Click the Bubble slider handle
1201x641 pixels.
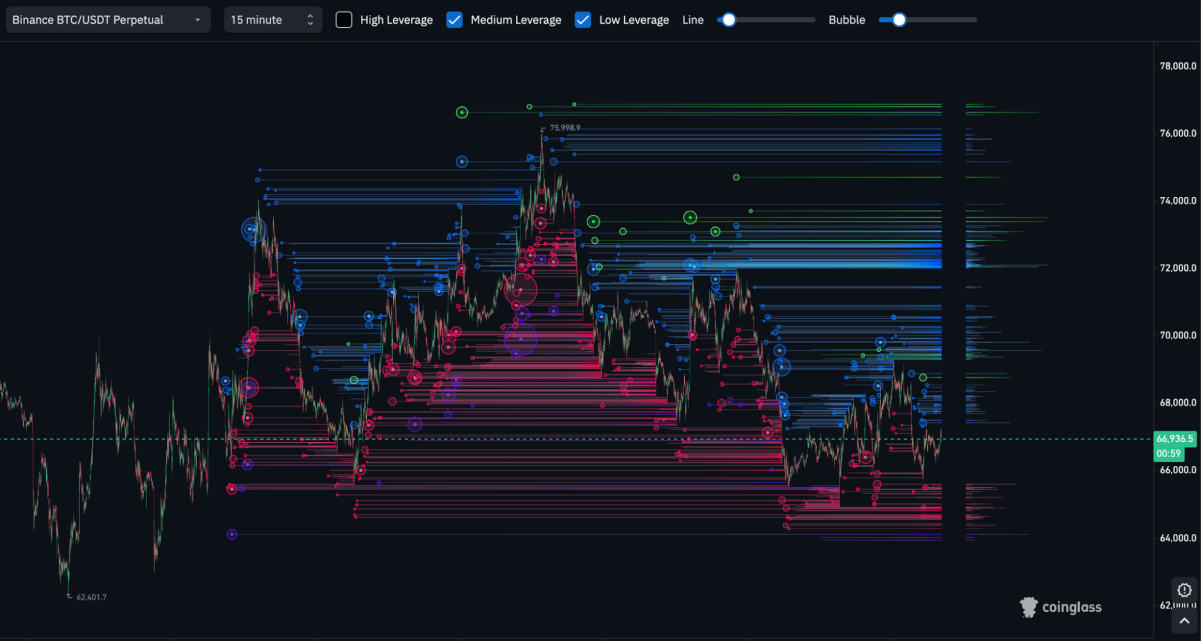(899, 20)
